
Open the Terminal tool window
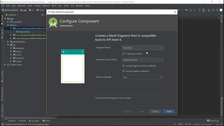click(x=10, y=121)
